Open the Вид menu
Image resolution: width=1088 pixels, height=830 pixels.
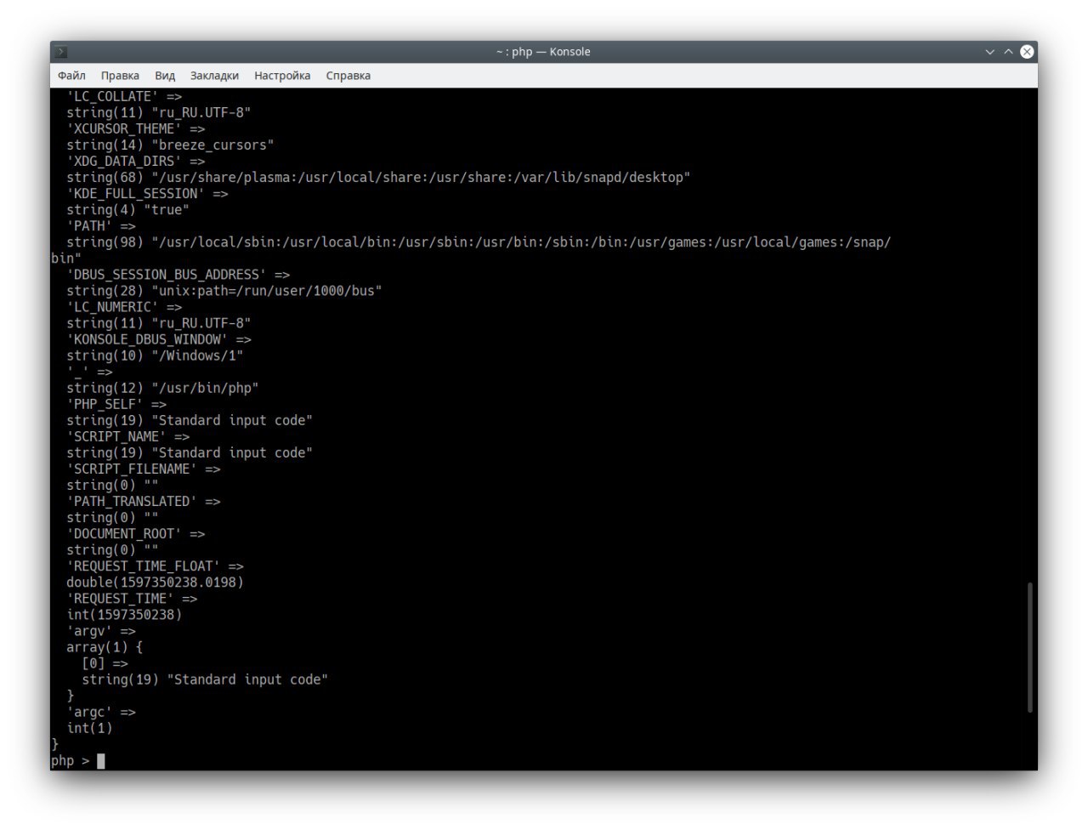tap(165, 76)
